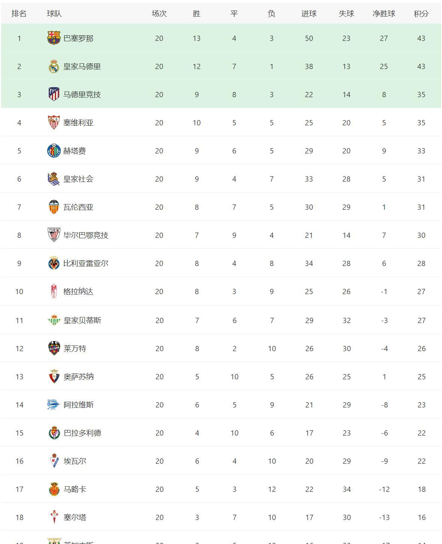The image size is (442, 544).
Task: Click the Villarreal yellow crest icon
Action: tap(54, 263)
